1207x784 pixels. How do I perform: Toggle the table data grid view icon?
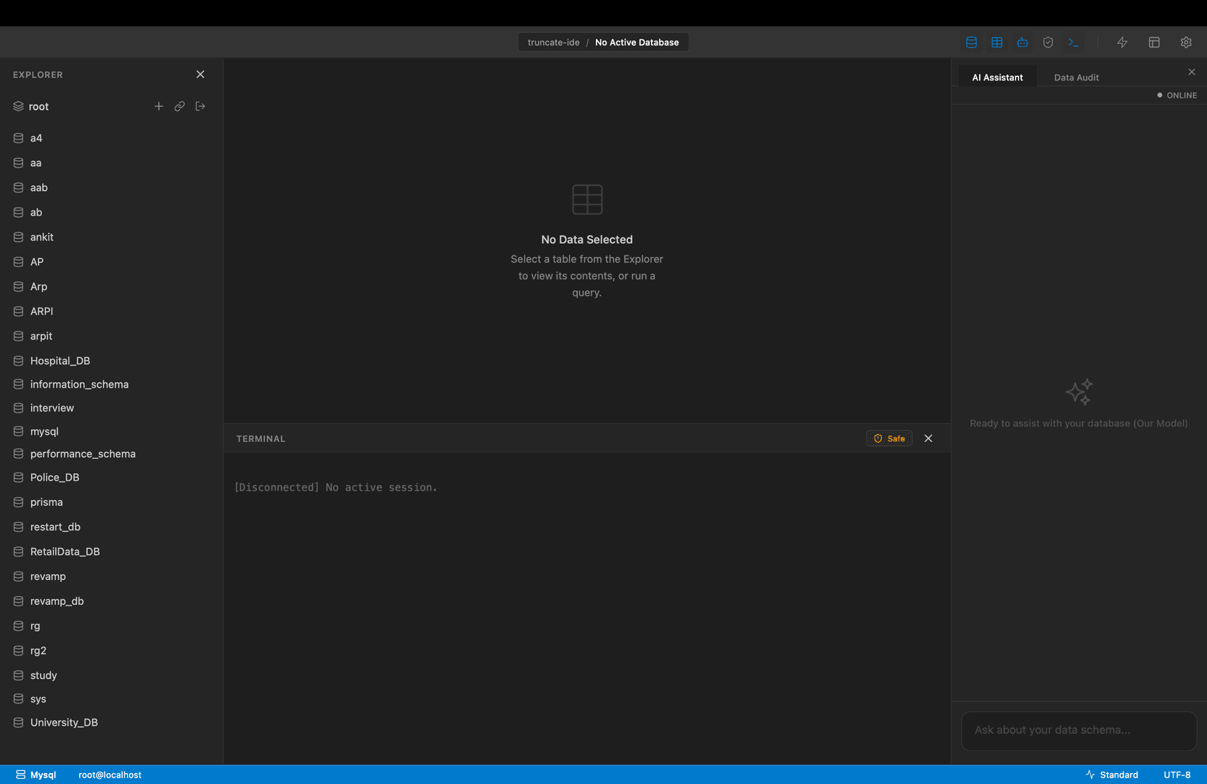[997, 42]
